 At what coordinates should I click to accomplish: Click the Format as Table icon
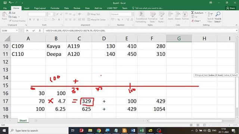153,15
